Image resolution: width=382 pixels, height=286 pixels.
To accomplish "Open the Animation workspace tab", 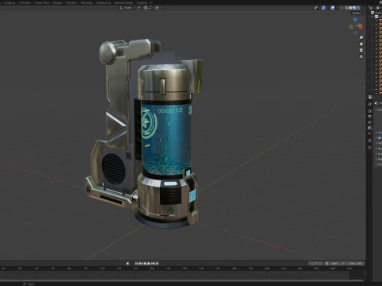I will (72, 2).
